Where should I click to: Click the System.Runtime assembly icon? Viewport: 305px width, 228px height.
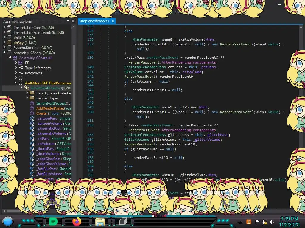[x=9, y=47]
